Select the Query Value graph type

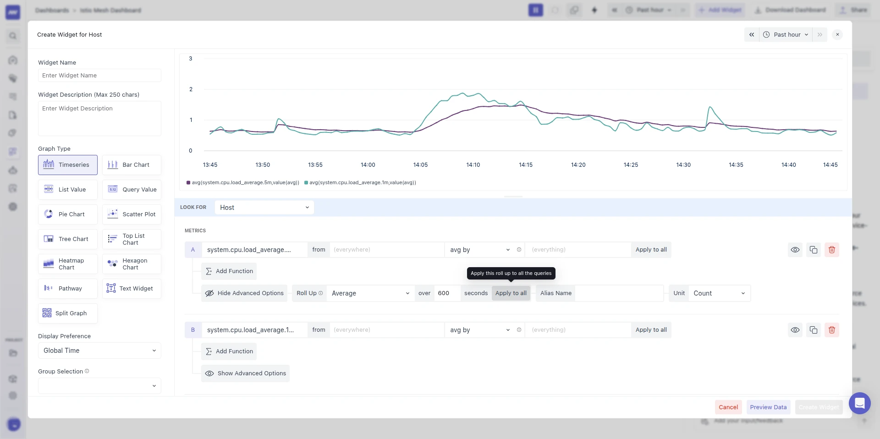click(132, 190)
